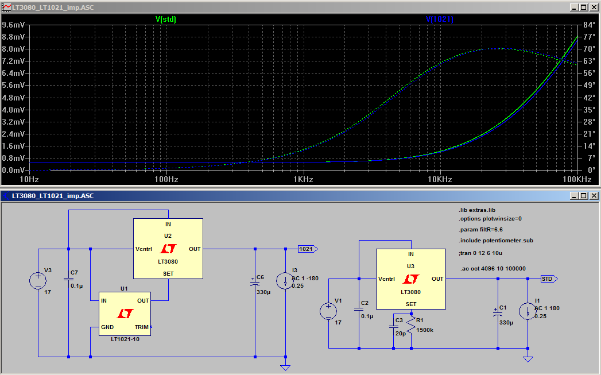601x375 pixels.
Task: Select capacitor C3 symbol
Action: (394, 327)
